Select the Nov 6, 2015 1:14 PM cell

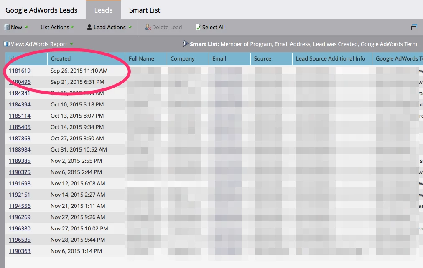(x=86, y=252)
